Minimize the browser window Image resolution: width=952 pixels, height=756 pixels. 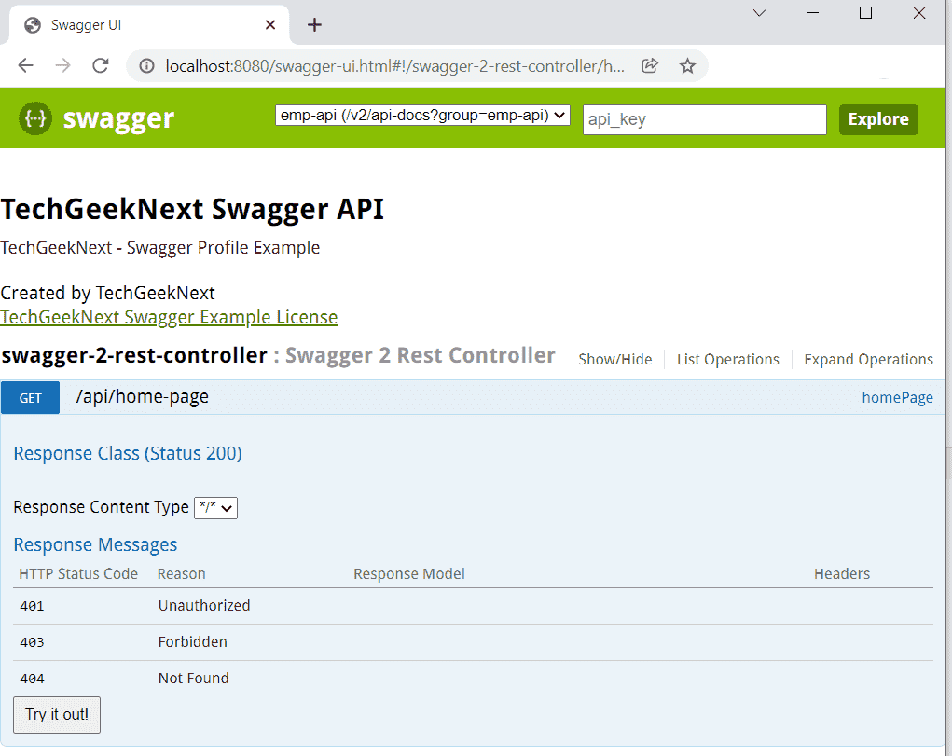pyautogui.click(x=812, y=13)
